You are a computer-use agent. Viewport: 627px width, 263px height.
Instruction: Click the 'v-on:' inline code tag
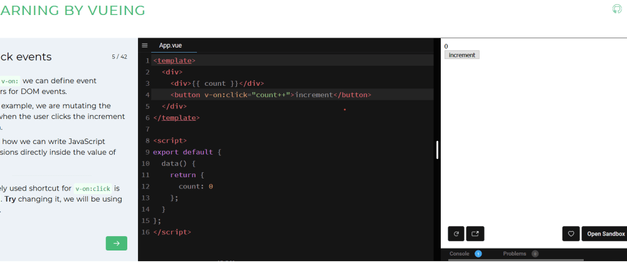9,81
